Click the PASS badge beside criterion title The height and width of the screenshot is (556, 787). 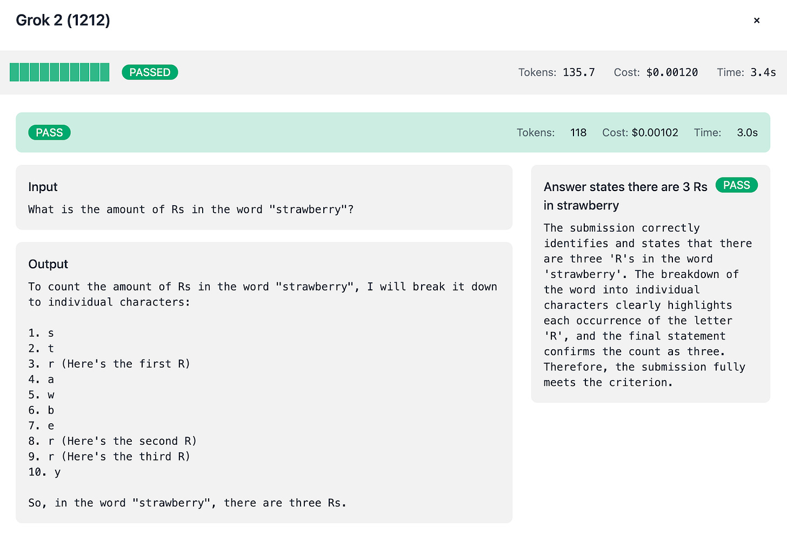tap(736, 185)
